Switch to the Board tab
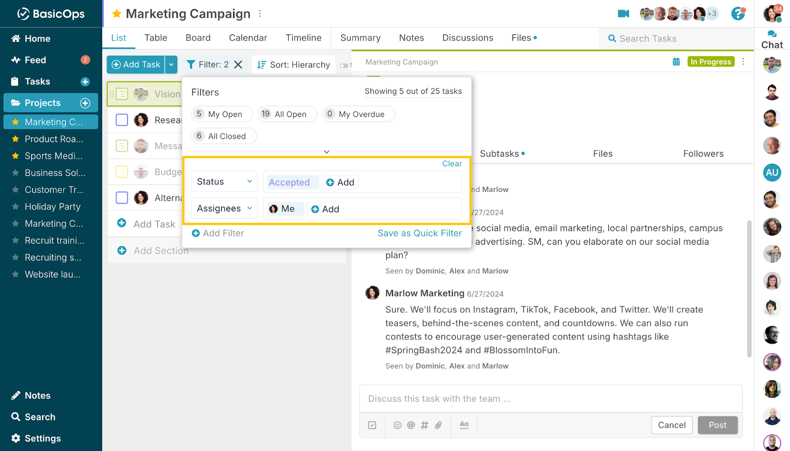 coord(198,38)
